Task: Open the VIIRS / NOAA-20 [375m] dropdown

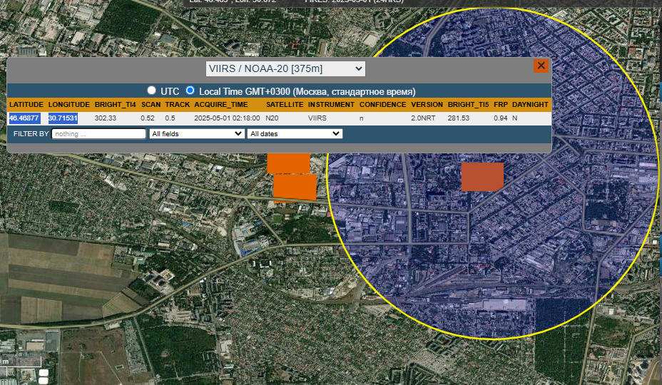Action: click(285, 69)
